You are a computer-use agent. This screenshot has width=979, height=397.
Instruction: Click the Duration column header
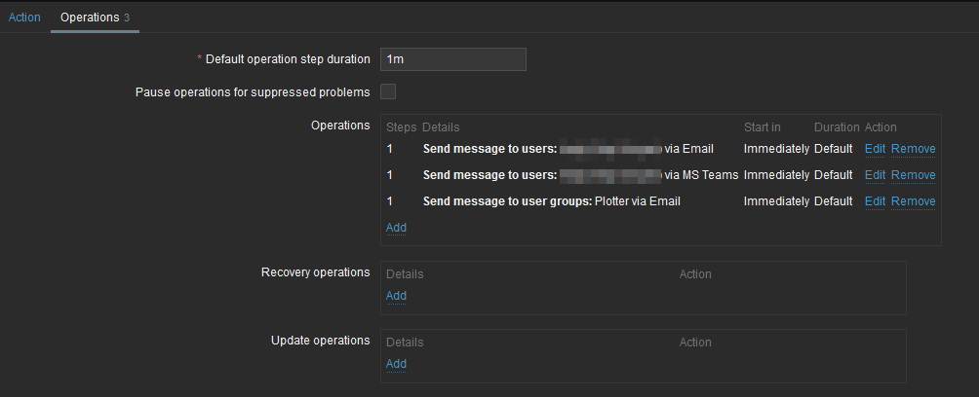point(837,127)
